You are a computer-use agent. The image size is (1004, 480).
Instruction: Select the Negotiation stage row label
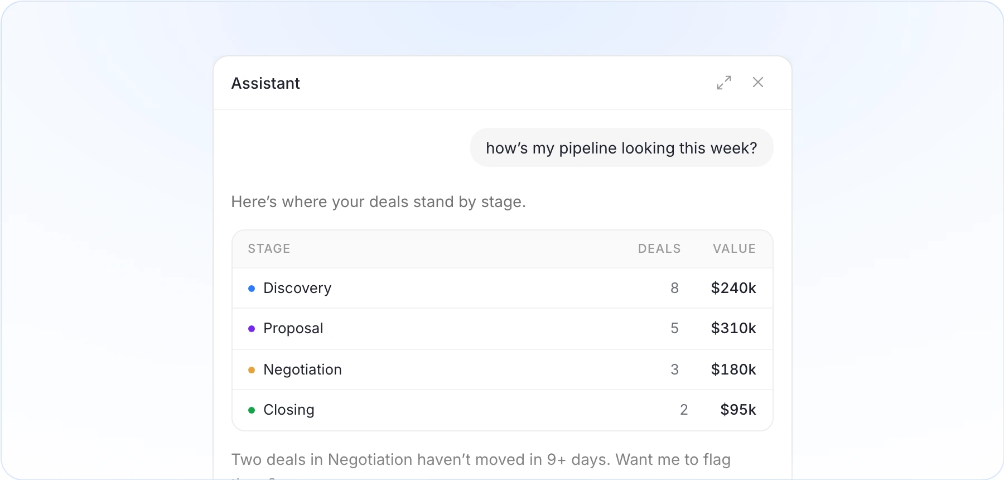pyautogui.click(x=302, y=369)
